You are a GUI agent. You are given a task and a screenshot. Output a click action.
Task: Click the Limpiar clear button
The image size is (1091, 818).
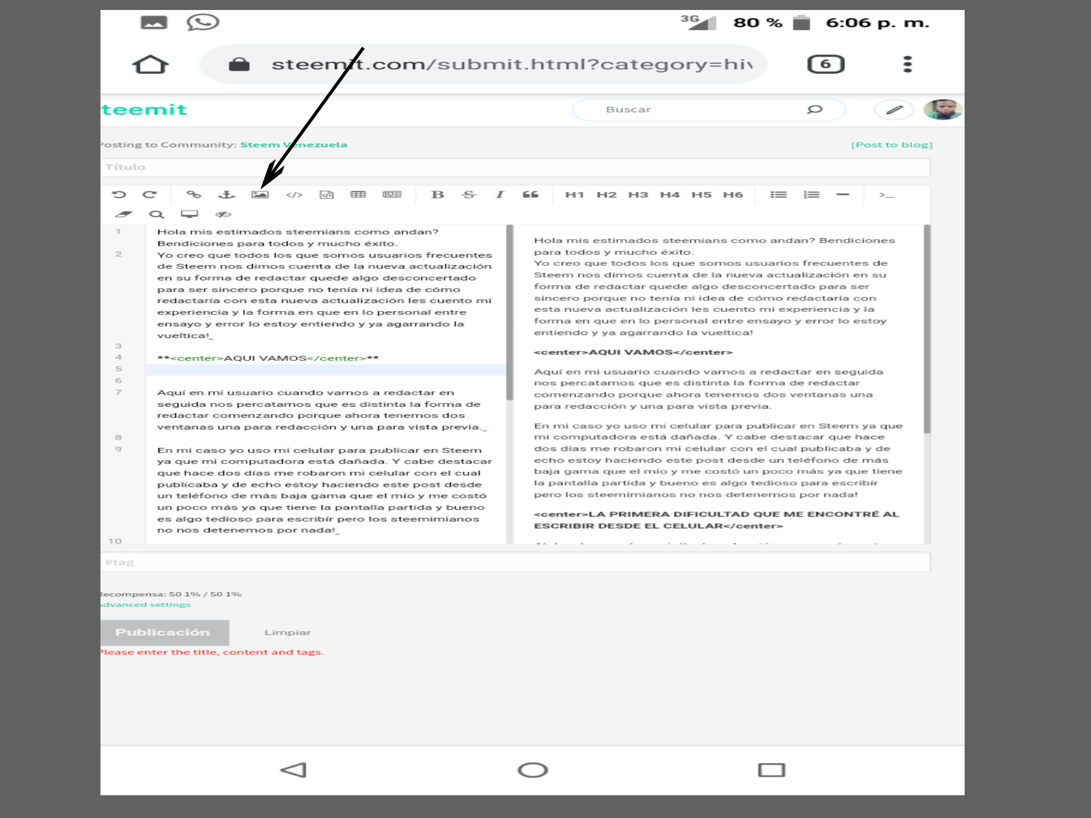[288, 633]
